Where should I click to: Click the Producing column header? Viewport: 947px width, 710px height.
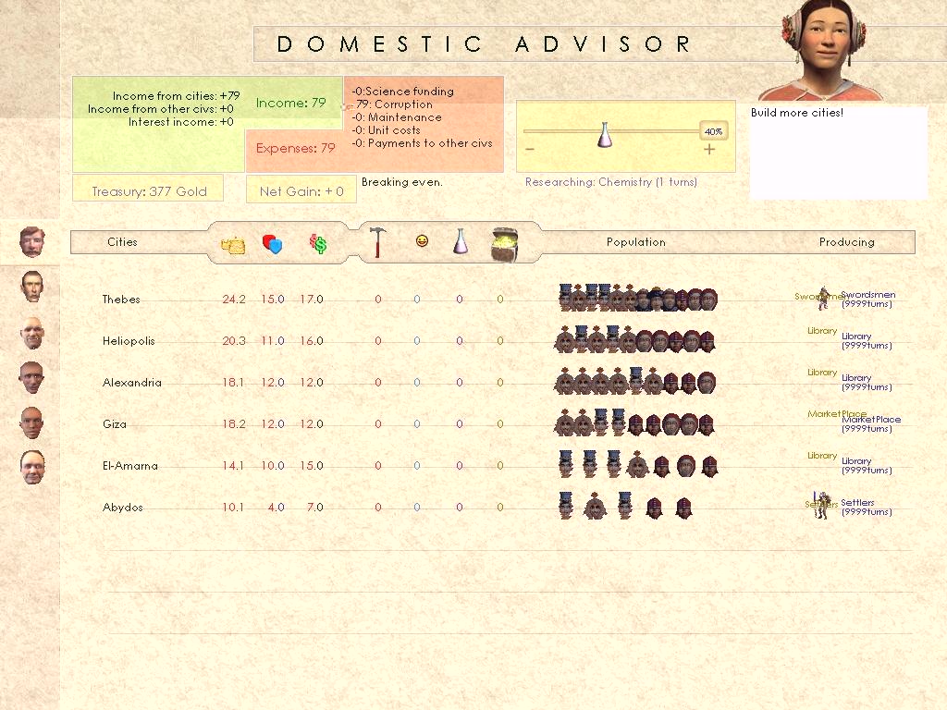click(x=846, y=242)
